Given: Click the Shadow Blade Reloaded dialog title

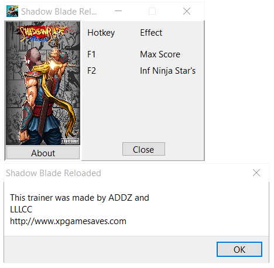Looking at the screenshot, I should pyautogui.click(x=53, y=173).
